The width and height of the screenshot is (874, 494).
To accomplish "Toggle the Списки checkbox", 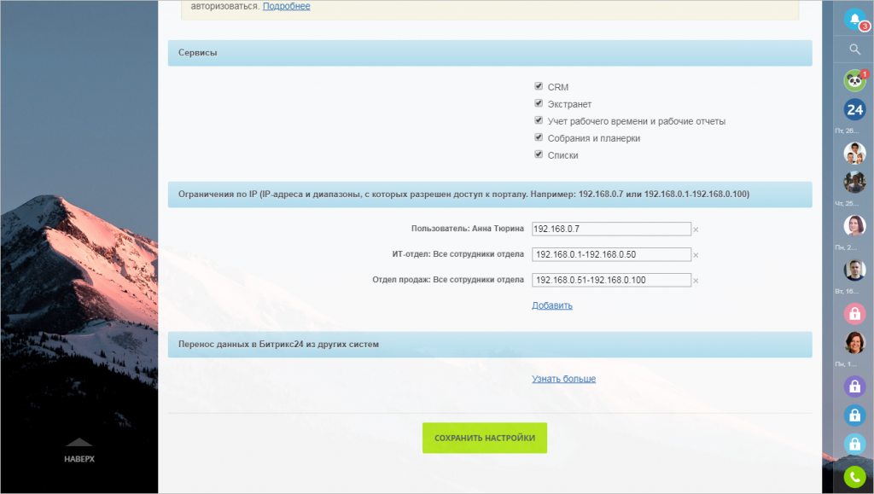I will pyautogui.click(x=539, y=154).
